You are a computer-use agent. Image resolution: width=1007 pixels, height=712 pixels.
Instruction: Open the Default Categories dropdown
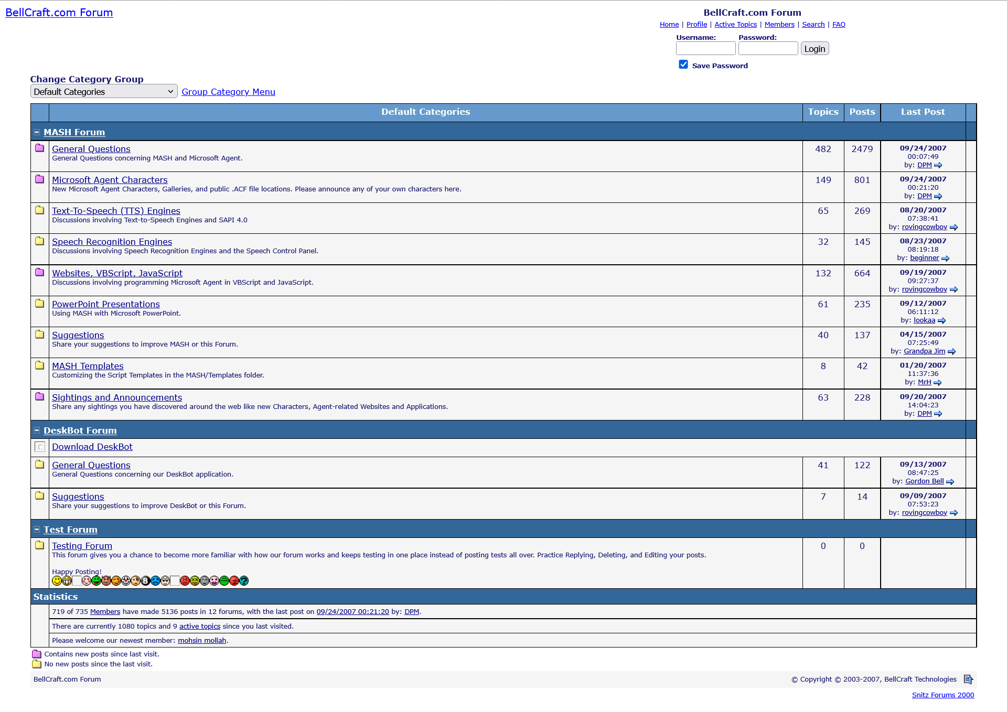[104, 92]
